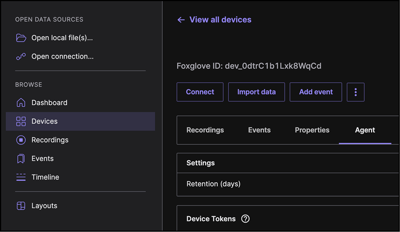This screenshot has height=232, width=400.
Task: Open the three-dot more options menu
Action: click(x=355, y=92)
